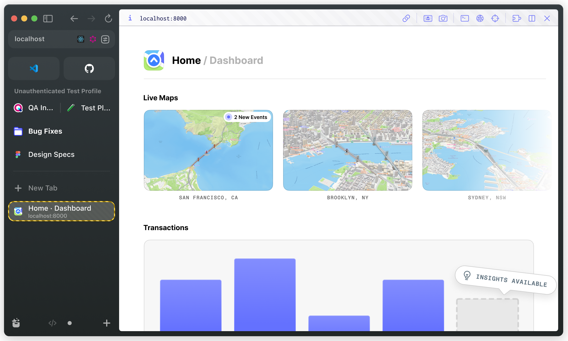Click the Live Maps heading

click(160, 98)
